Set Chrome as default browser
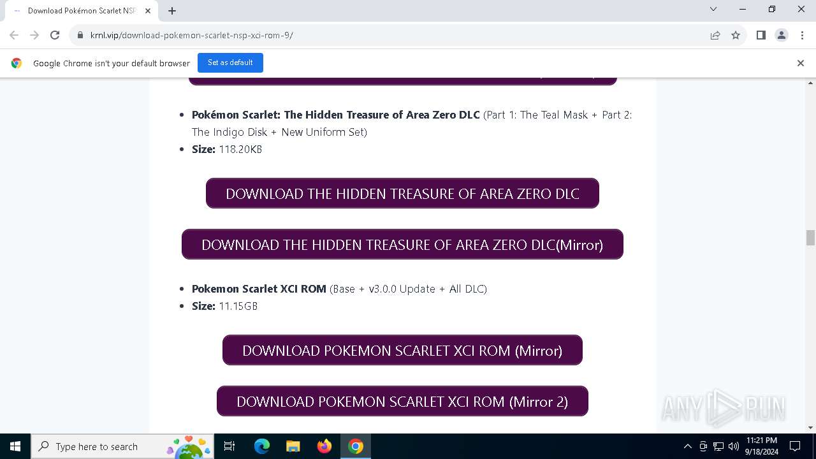This screenshot has height=459, width=816. (x=230, y=62)
